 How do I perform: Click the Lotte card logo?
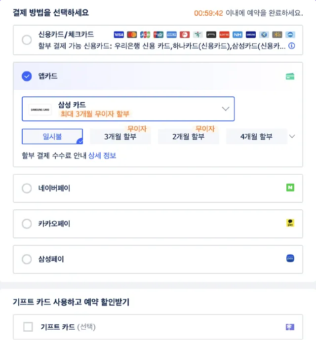click(x=224, y=35)
